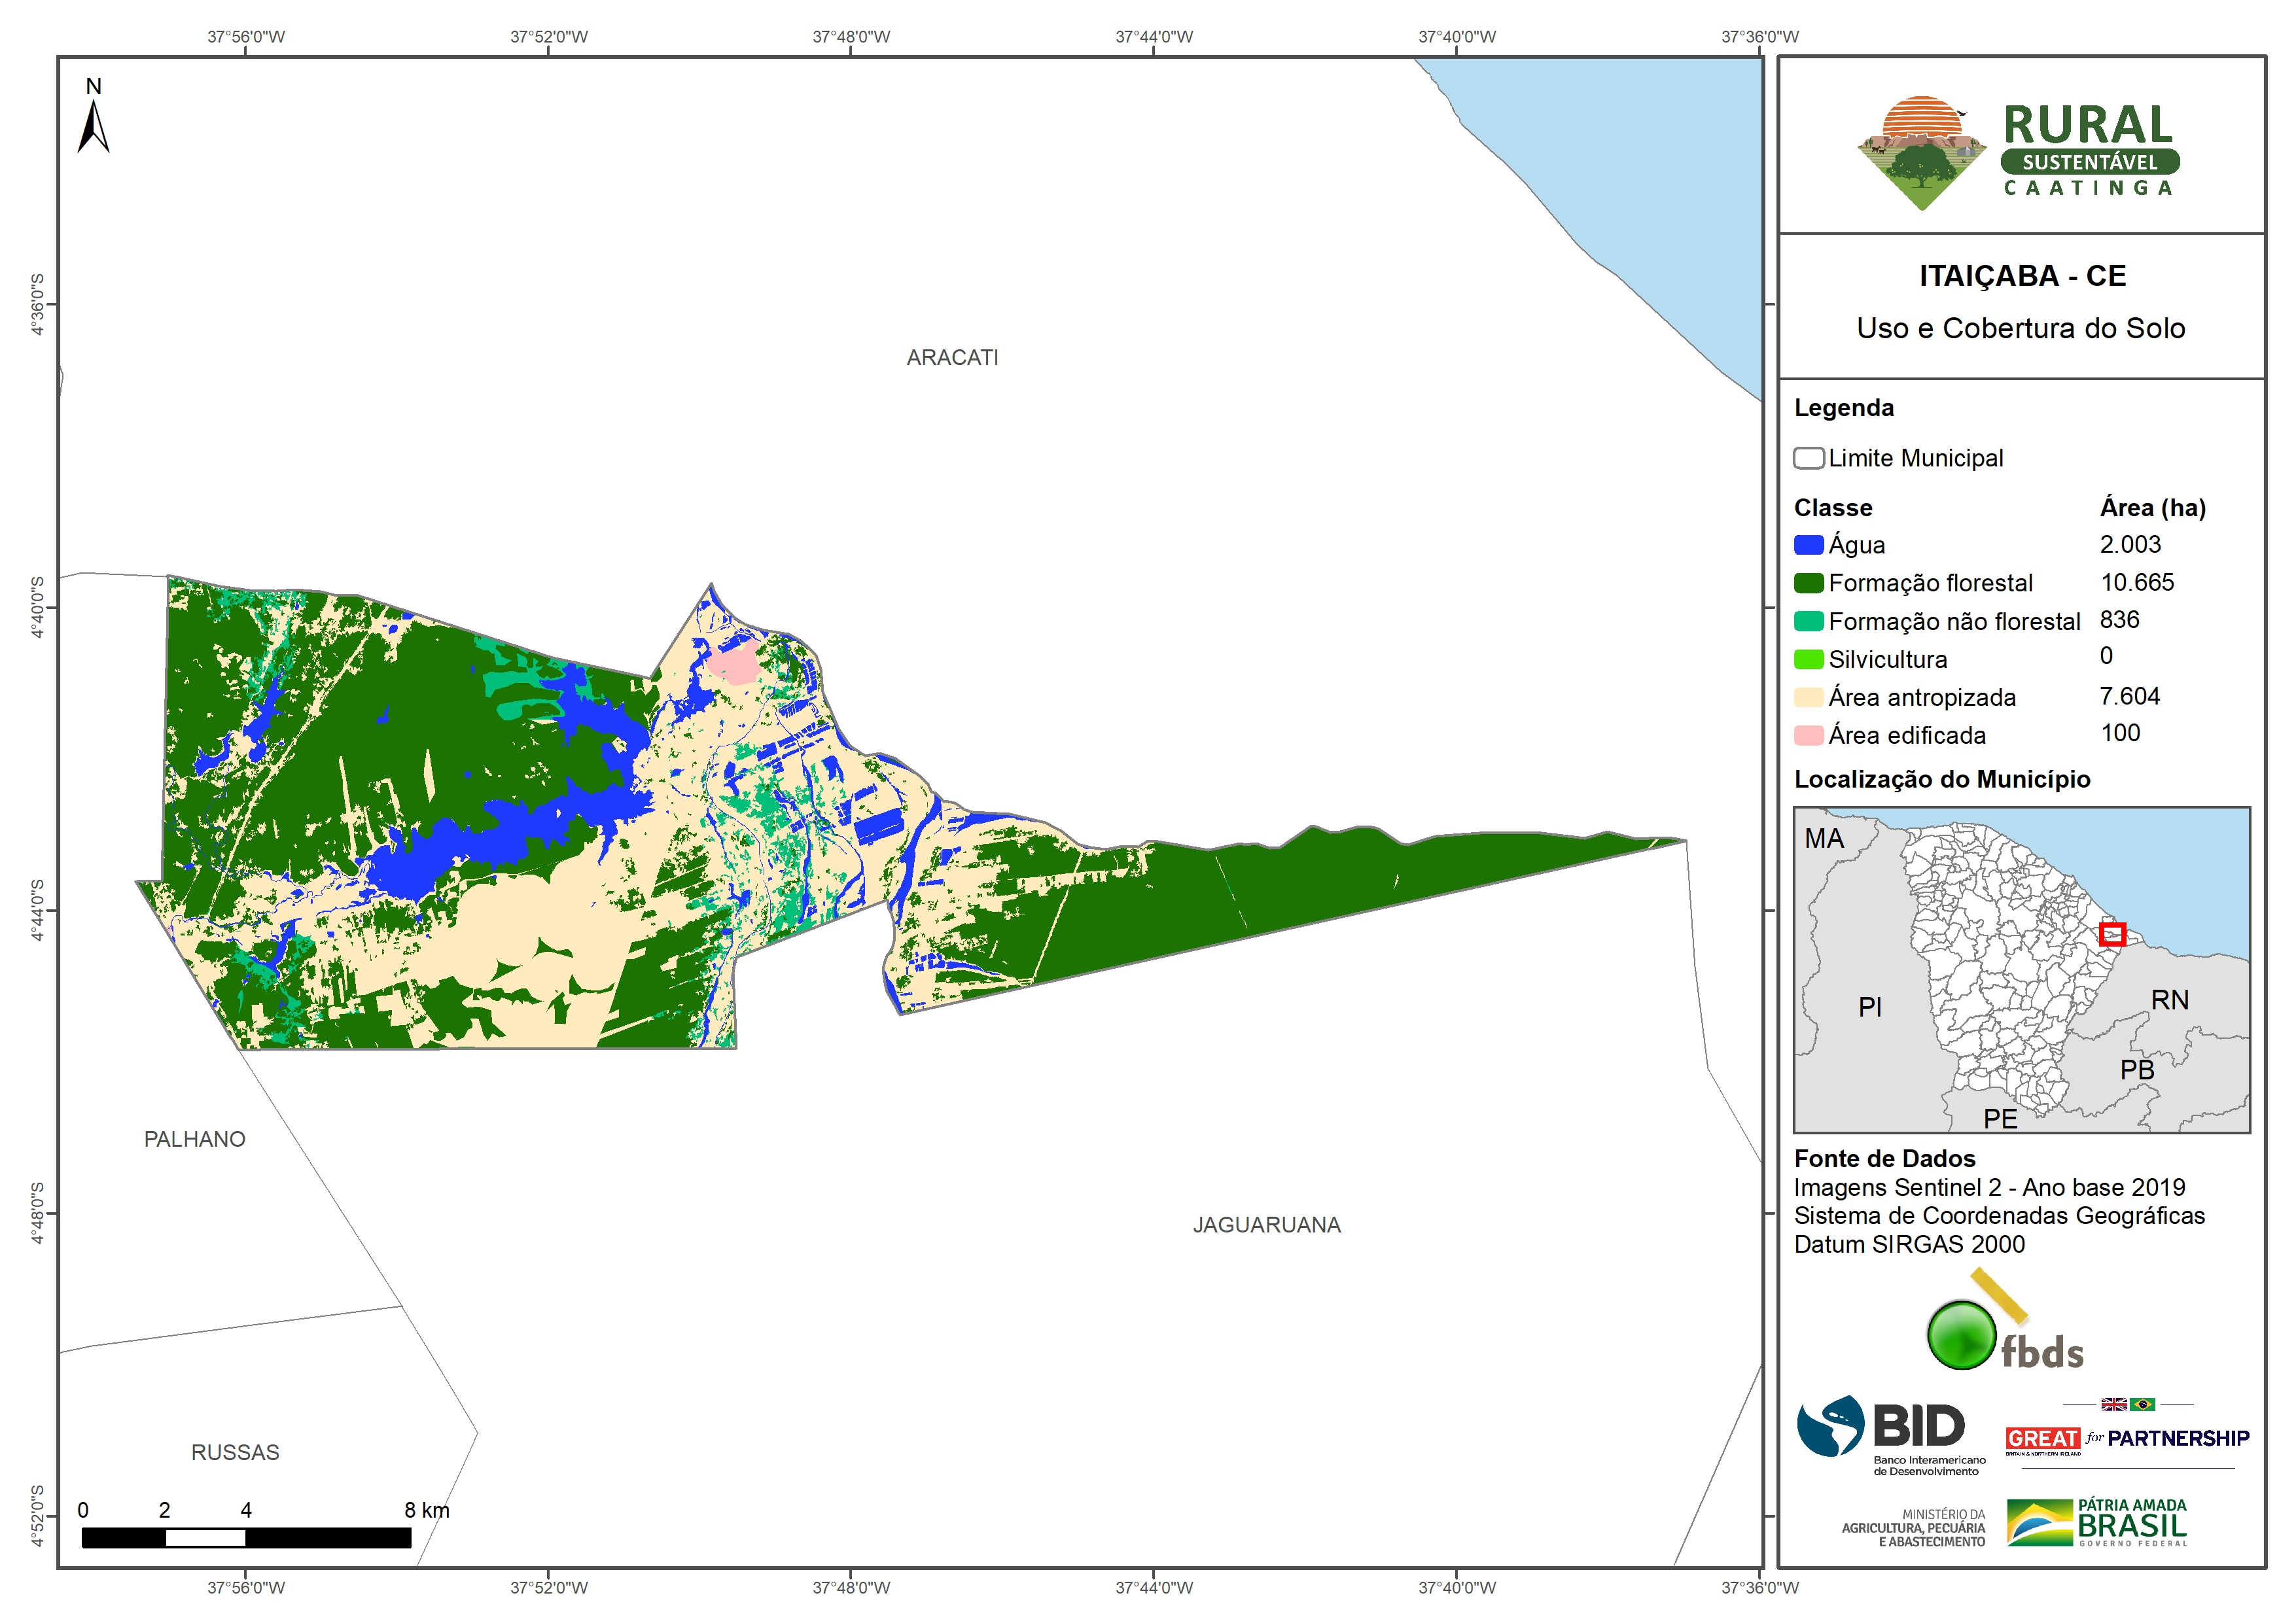The width and height of the screenshot is (2296, 1623).
Task: Click the red locator square in inset map
Action: click(x=2112, y=934)
